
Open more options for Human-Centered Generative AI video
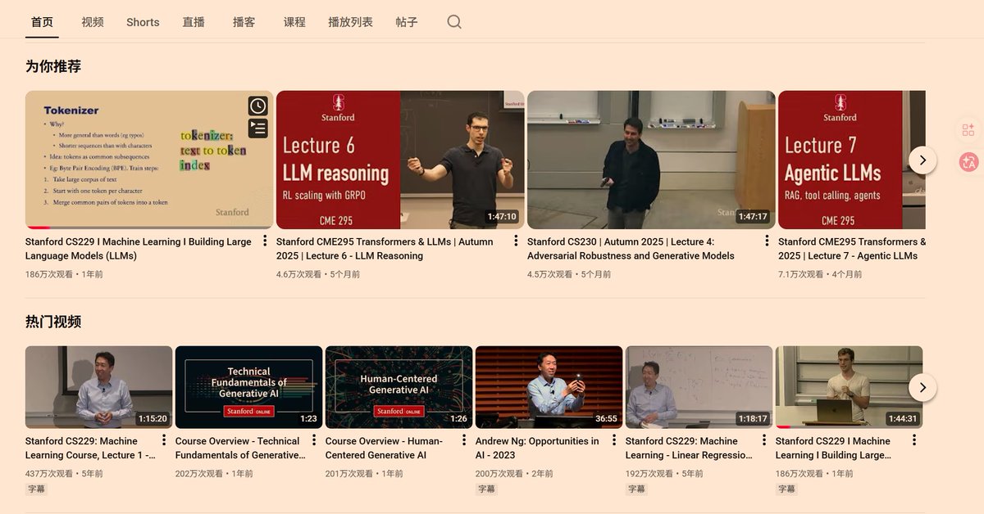464,440
